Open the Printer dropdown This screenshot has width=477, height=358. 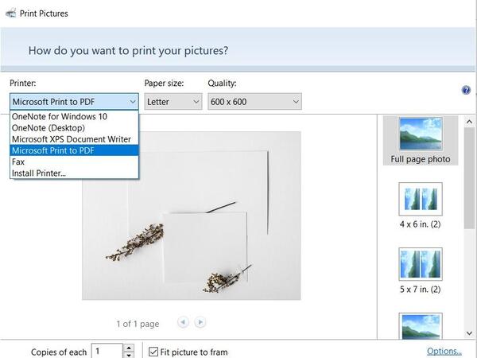pyautogui.click(x=74, y=102)
